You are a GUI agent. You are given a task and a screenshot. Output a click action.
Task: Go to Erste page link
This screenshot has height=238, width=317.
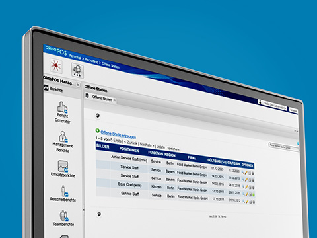[x=118, y=141]
